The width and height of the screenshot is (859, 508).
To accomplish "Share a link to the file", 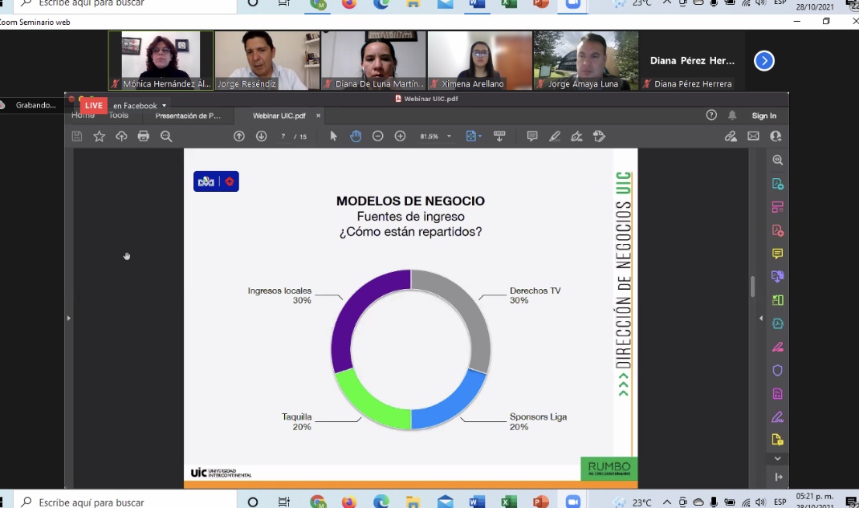I will pos(731,136).
